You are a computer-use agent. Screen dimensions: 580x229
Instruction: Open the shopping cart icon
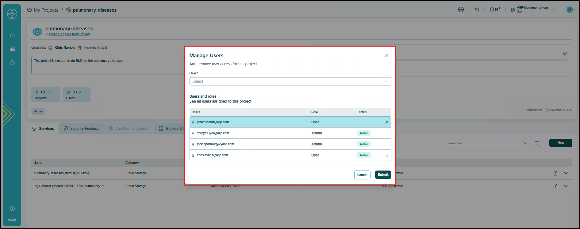pyautogui.click(x=477, y=10)
